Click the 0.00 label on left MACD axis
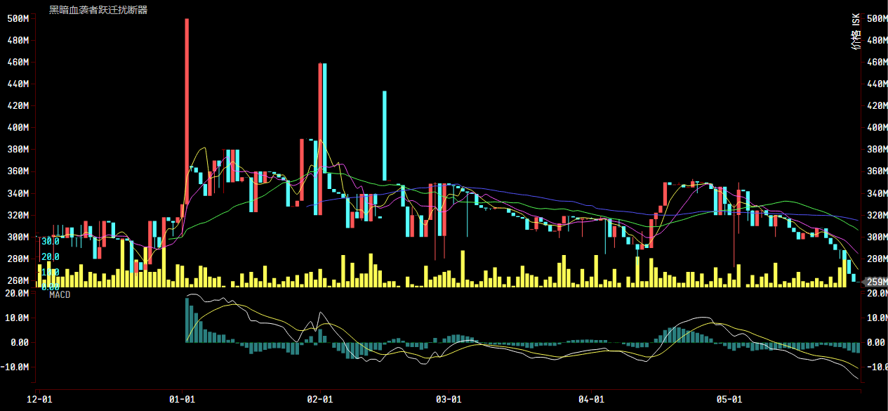 point(19,343)
